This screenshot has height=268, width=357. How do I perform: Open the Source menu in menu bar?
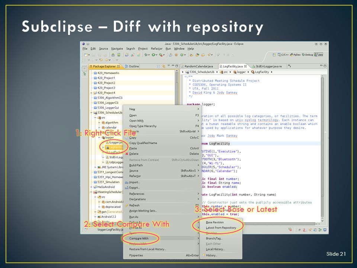click(x=103, y=48)
